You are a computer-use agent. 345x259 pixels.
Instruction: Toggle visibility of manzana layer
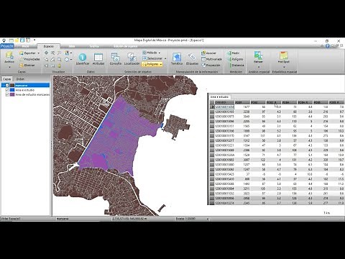(7, 85)
